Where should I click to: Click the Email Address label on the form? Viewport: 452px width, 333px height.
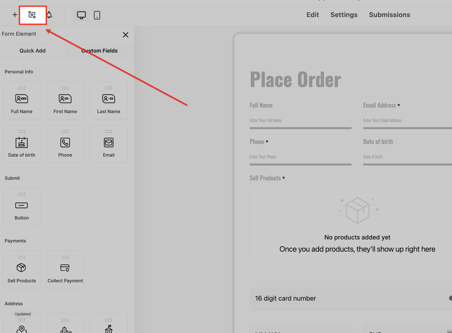click(380, 105)
